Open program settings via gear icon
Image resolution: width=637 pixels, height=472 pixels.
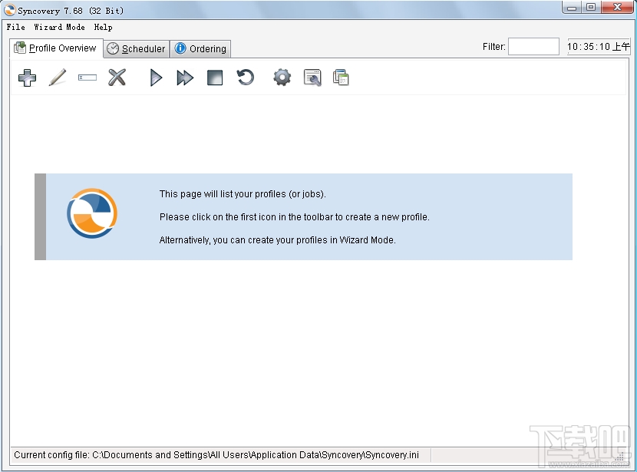282,78
